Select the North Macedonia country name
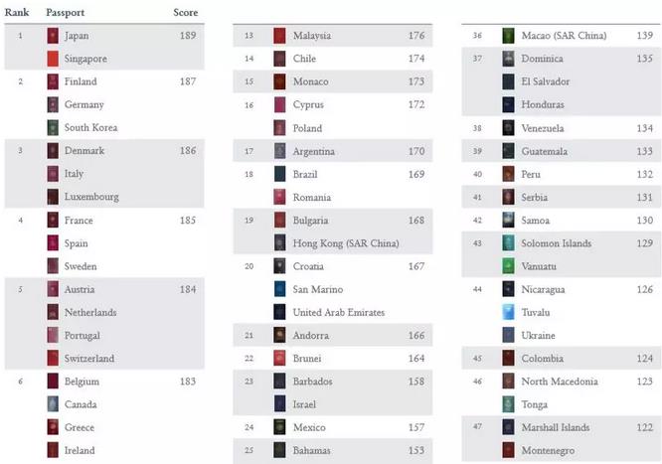 [x=560, y=382]
